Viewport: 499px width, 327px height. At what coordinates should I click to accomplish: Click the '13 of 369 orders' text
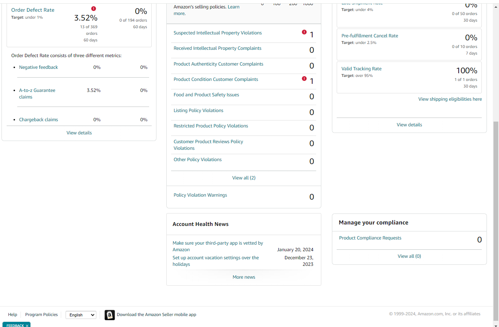pyautogui.click(x=89, y=30)
